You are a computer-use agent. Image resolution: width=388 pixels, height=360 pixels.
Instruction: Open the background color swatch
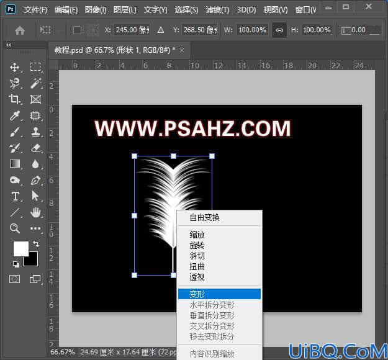click(x=33, y=261)
